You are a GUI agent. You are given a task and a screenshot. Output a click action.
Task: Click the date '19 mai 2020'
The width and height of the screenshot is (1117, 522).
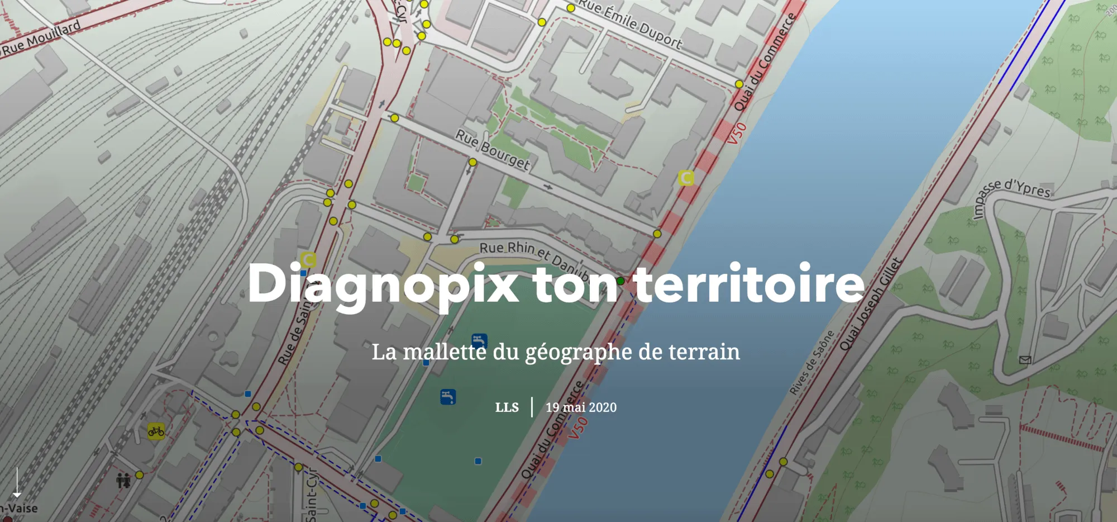pyautogui.click(x=581, y=407)
